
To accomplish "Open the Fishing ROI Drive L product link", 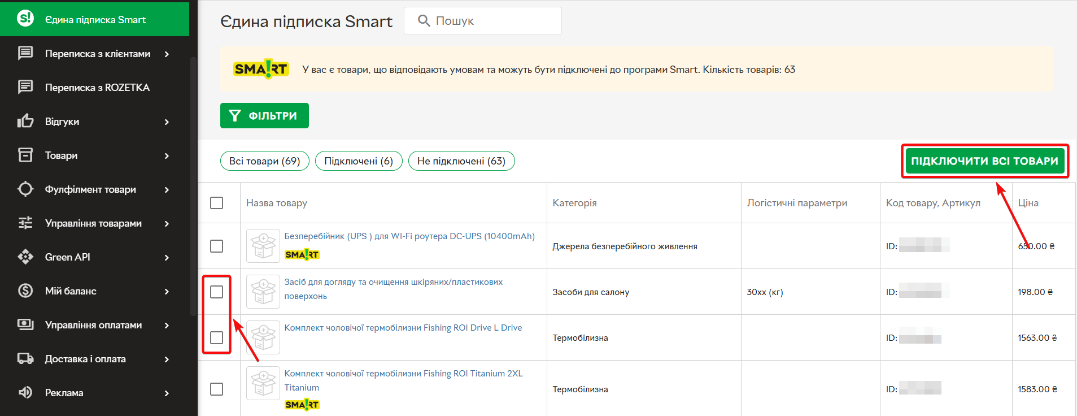I will (403, 328).
